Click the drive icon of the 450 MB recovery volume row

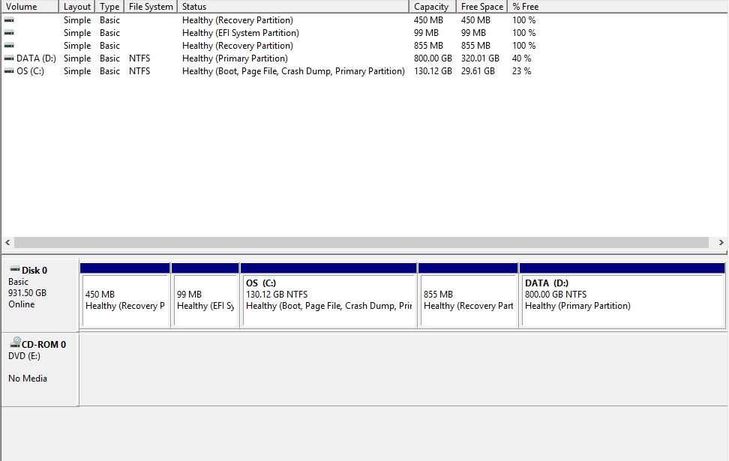pos(9,20)
